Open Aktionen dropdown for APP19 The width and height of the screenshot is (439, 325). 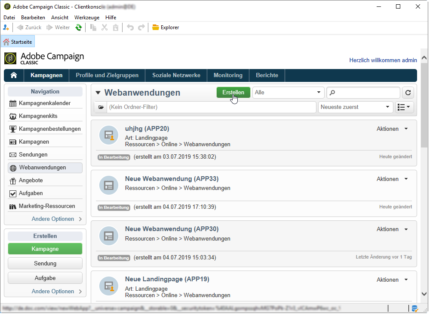pos(392,280)
